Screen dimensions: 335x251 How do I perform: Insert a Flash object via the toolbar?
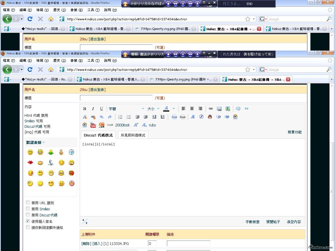[x=201, y=117]
